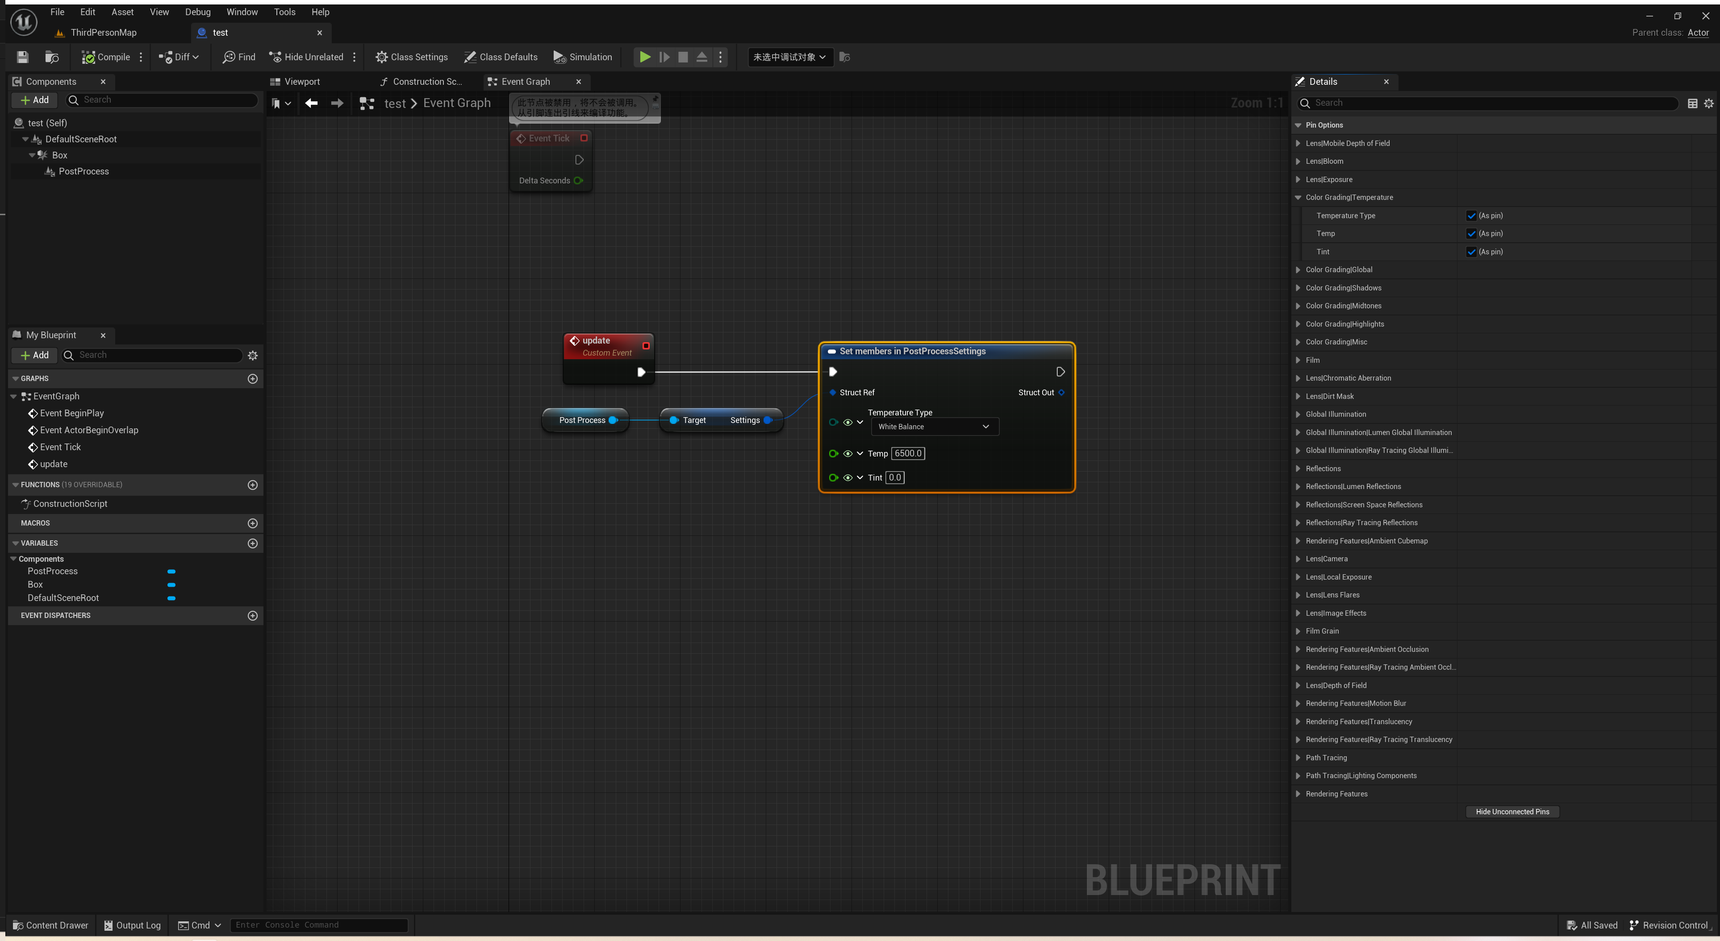Open Class Defaults

click(x=501, y=57)
